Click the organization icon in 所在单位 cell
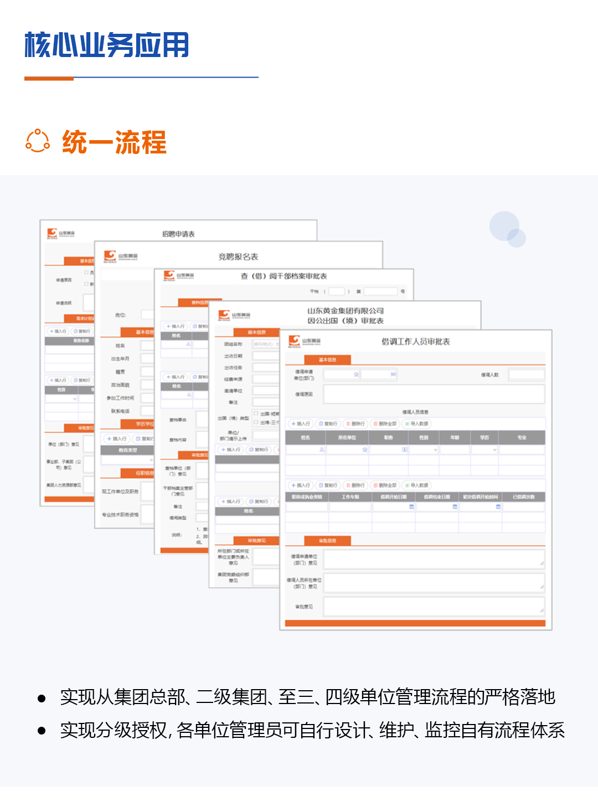 coord(365,449)
